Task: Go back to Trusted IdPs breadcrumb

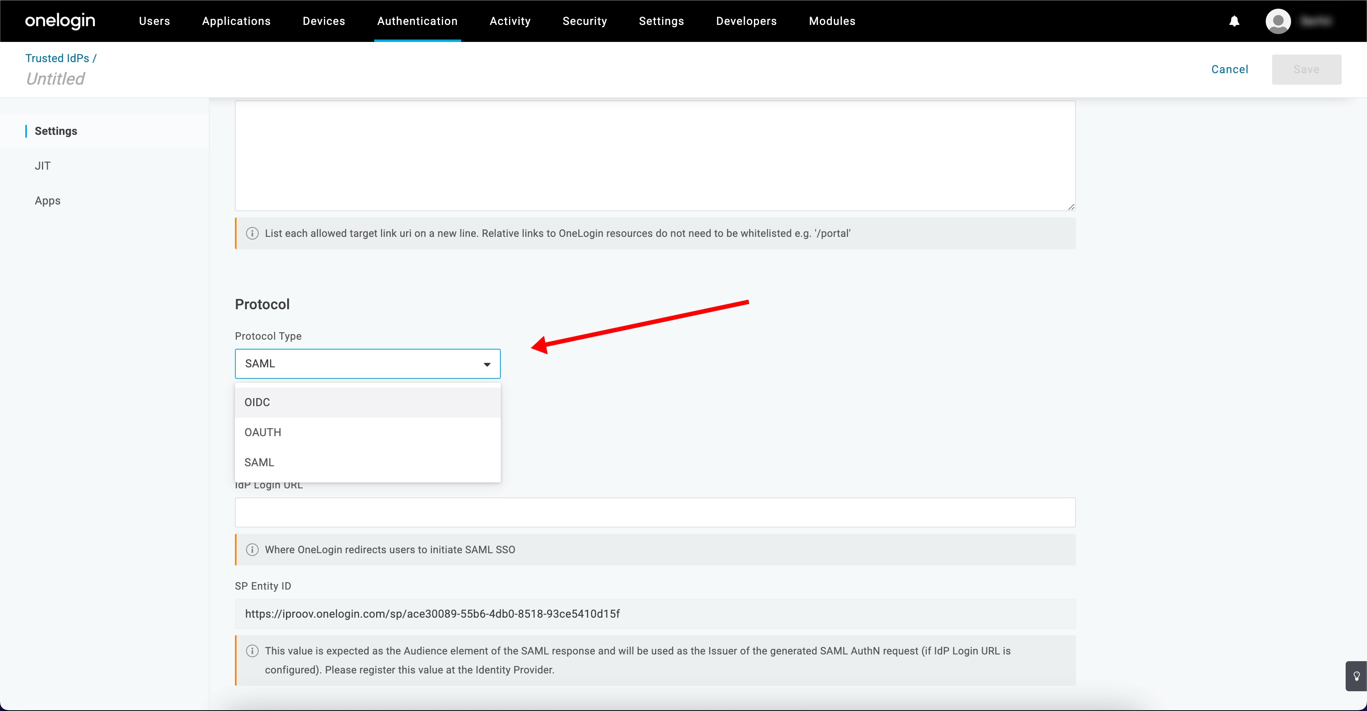Action: pos(57,59)
